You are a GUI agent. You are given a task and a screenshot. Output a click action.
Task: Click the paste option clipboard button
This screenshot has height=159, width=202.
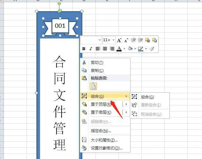click(93, 86)
